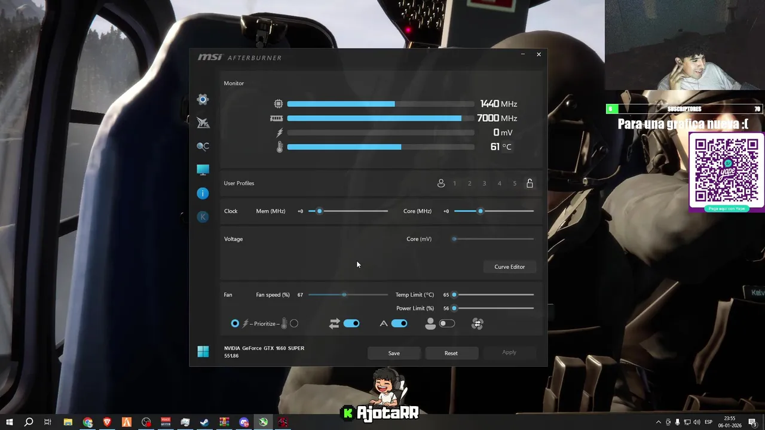765x430 pixels.
Task: Open Steam from taskbar
Action: (204, 422)
